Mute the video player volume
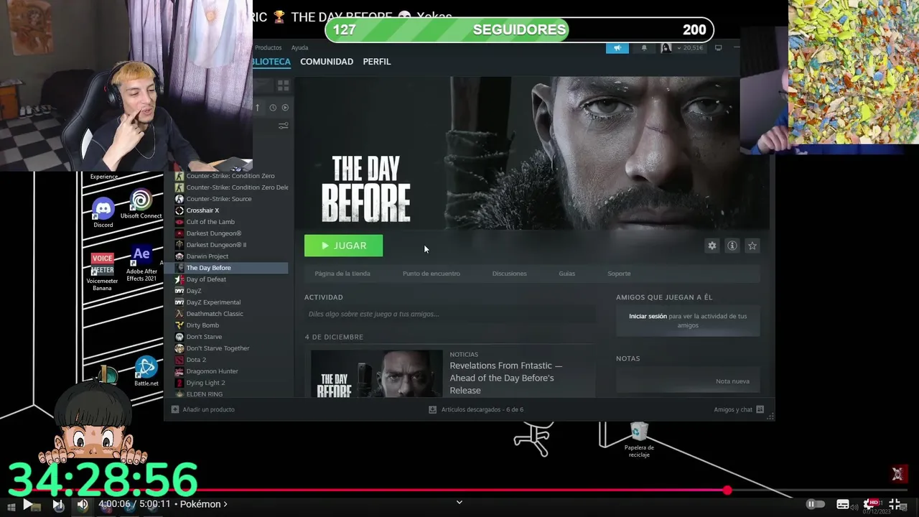This screenshot has height=517, width=919. [x=83, y=504]
